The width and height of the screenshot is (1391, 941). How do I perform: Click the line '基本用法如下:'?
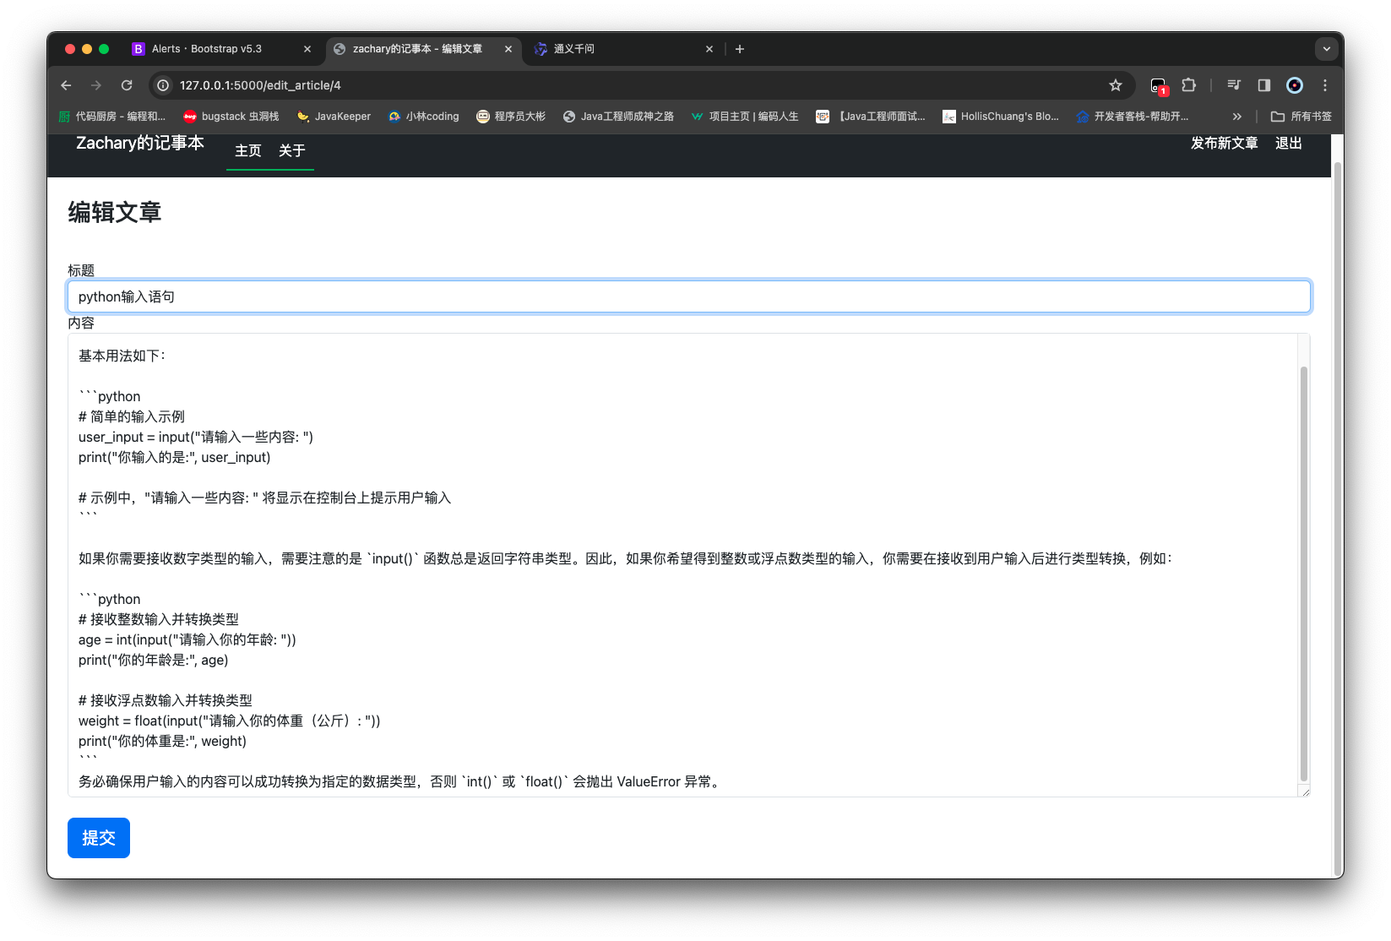122,356
